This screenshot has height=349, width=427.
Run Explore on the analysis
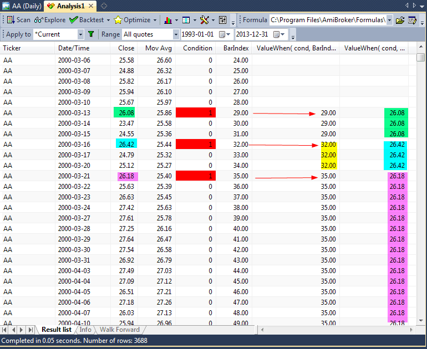coord(50,20)
